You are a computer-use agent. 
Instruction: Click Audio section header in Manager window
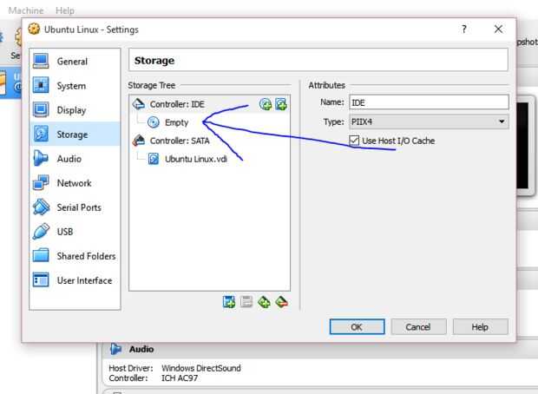141,349
